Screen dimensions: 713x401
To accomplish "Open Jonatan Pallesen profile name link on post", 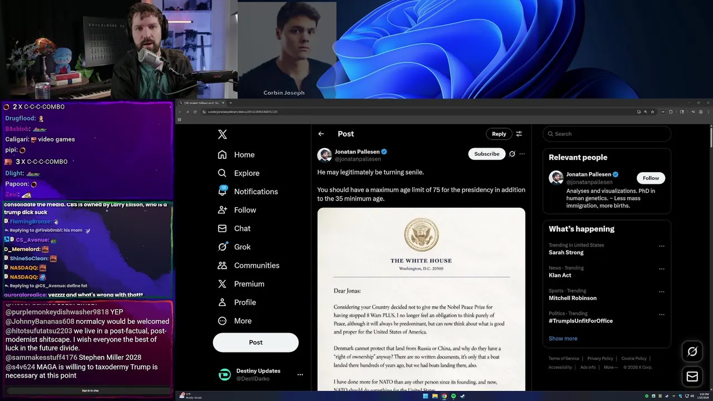I will [357, 151].
